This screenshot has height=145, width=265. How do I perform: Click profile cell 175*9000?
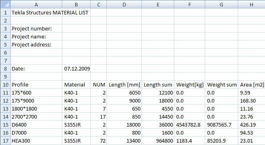36,101
